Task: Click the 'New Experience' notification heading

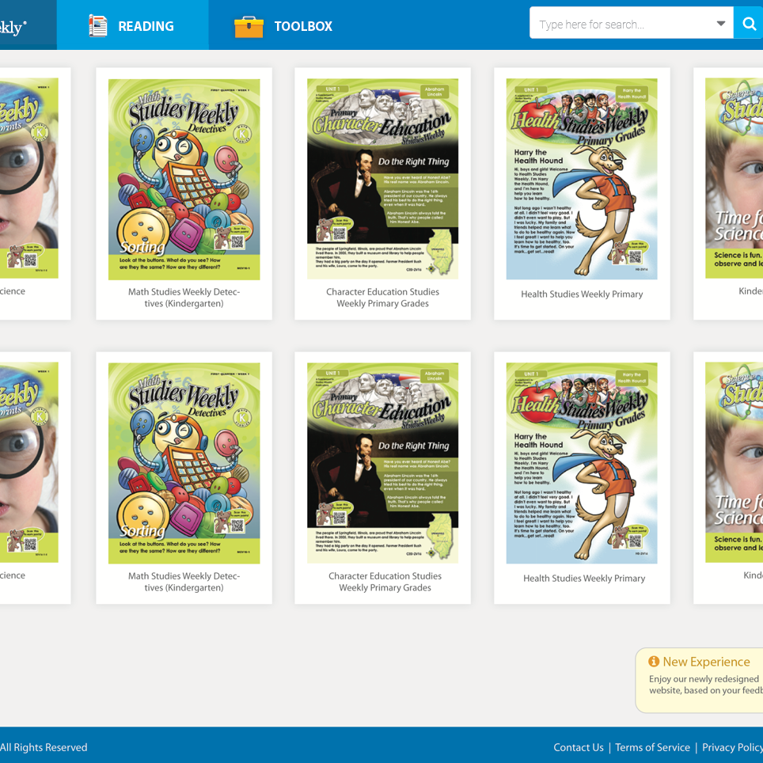Action: (x=706, y=662)
